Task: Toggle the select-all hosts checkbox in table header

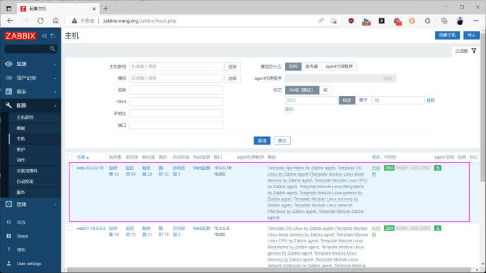Action: tap(69, 157)
